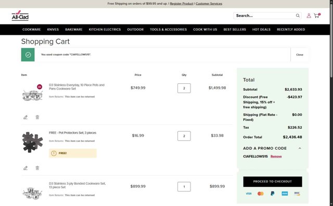Click the $749.99 price
Image resolution: width=333 pixels, height=206 pixels.
pyautogui.click(x=138, y=88)
